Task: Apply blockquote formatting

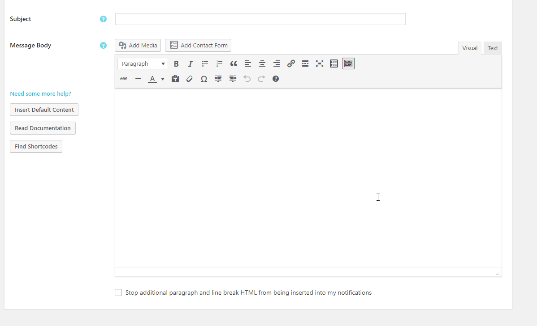Action: point(234,64)
